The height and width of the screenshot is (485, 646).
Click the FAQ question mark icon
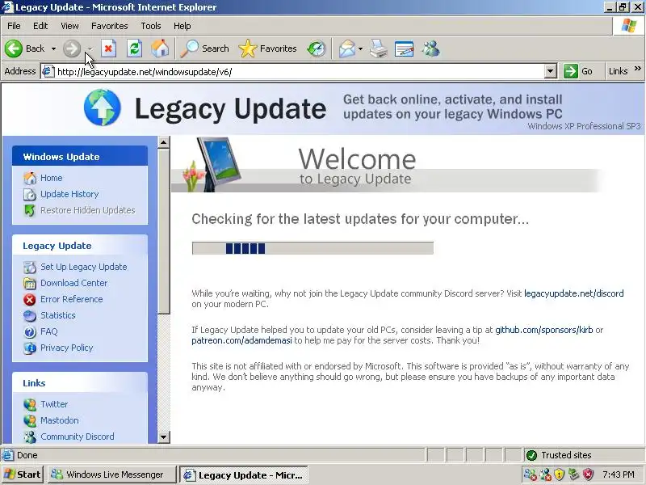(30, 332)
